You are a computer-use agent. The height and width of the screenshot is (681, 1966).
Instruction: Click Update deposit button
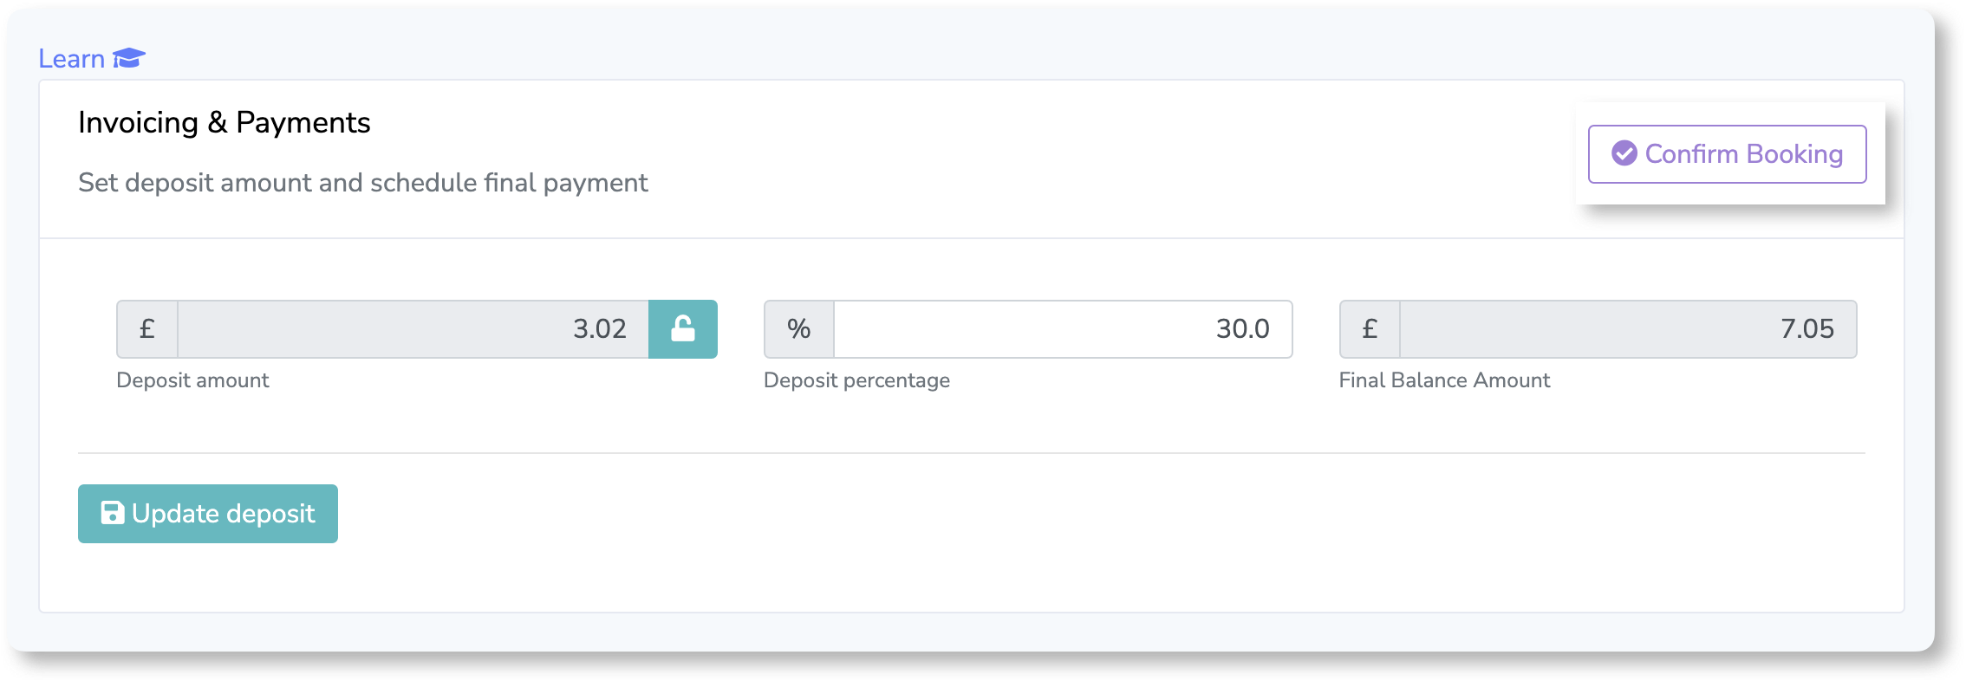point(208,514)
